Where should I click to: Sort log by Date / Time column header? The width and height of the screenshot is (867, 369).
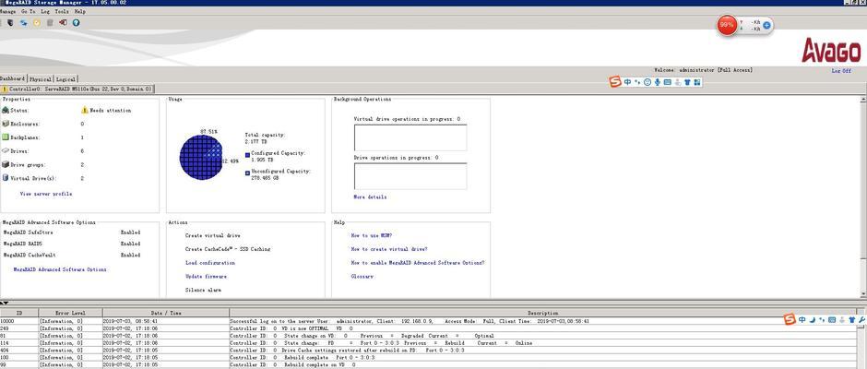[166, 313]
